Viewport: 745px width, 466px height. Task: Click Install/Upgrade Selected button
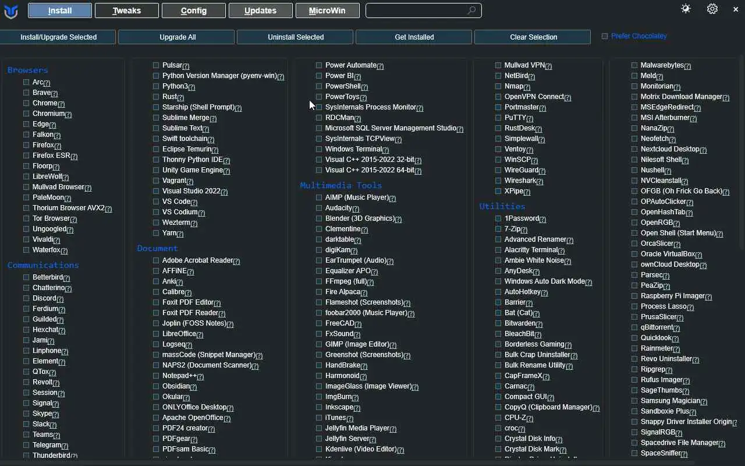point(58,37)
